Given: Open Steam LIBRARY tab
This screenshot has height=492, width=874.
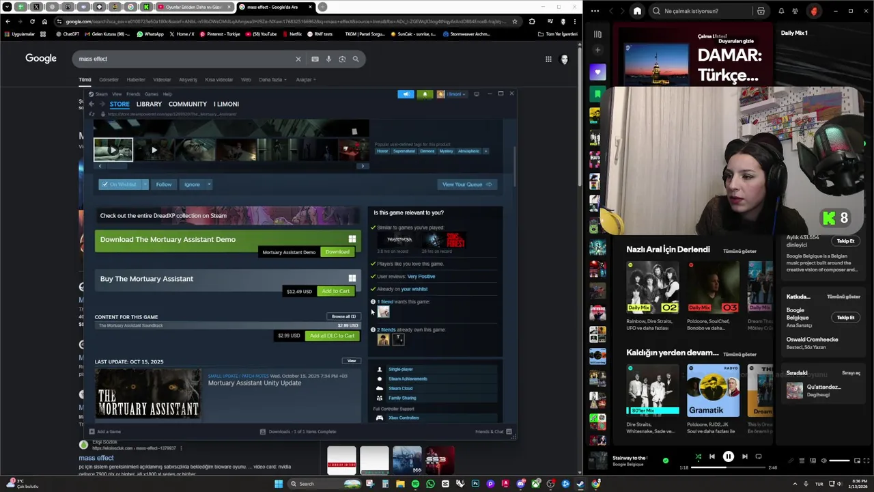Looking at the screenshot, I should tap(149, 104).
